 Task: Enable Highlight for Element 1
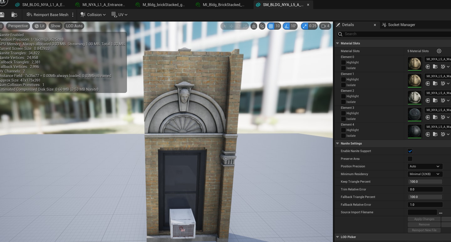pos(343,79)
